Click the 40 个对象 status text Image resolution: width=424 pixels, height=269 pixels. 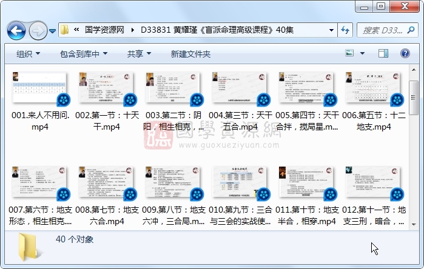point(75,239)
